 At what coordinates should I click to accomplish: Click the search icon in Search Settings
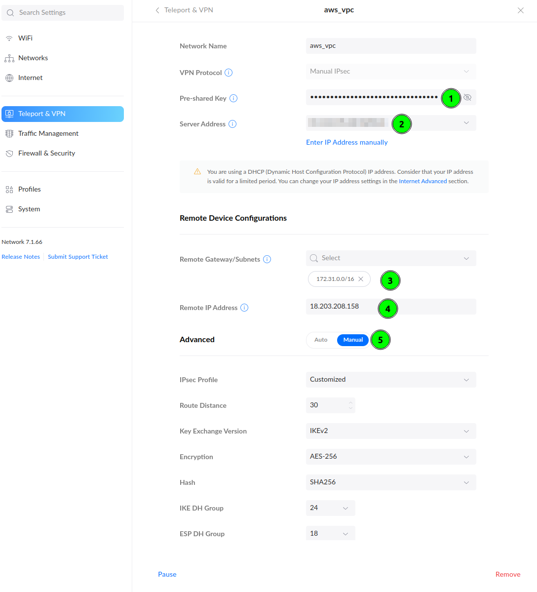pos(10,13)
